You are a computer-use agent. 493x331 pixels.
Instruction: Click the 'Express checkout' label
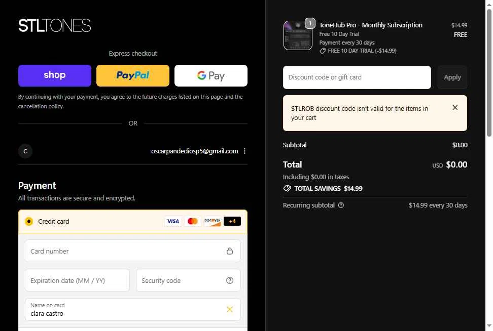click(133, 54)
